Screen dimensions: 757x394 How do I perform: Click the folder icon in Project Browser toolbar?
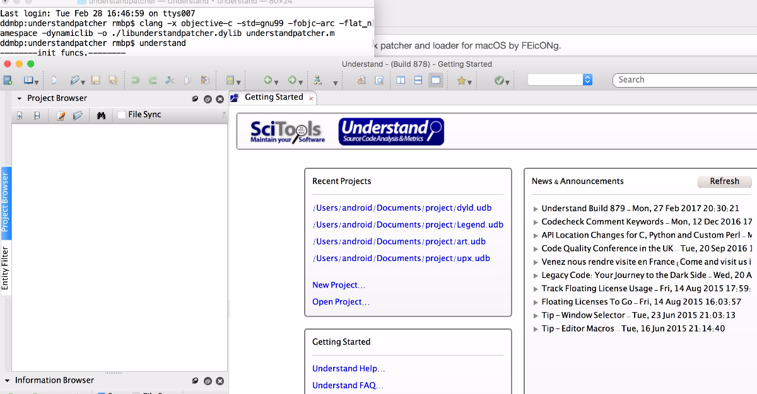(78, 115)
